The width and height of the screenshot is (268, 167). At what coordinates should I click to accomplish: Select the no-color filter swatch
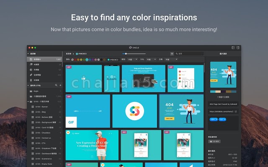72,60
